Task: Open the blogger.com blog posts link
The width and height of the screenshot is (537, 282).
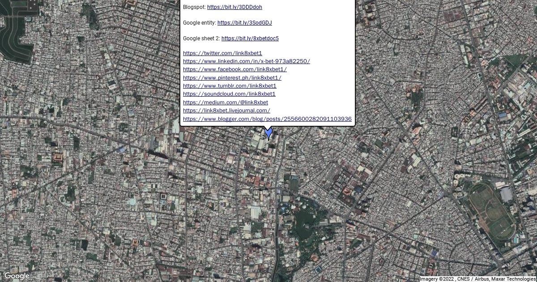Action: tap(267, 119)
